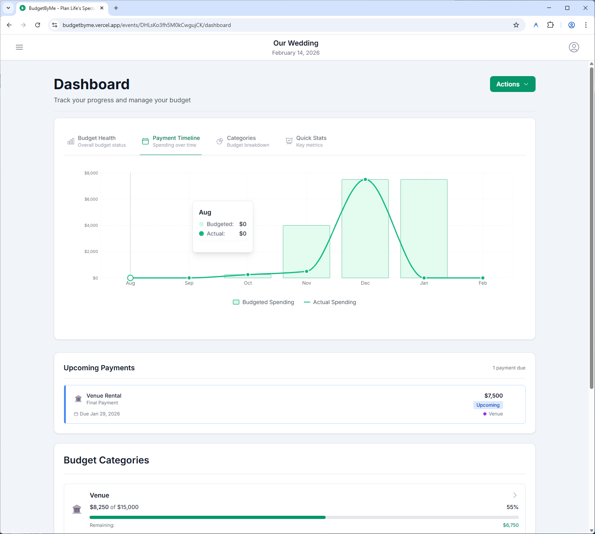
Task: Open the hamburger navigation menu
Action: (19, 47)
